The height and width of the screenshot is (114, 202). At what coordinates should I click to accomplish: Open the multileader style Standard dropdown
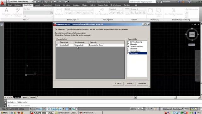tap(116, 9)
